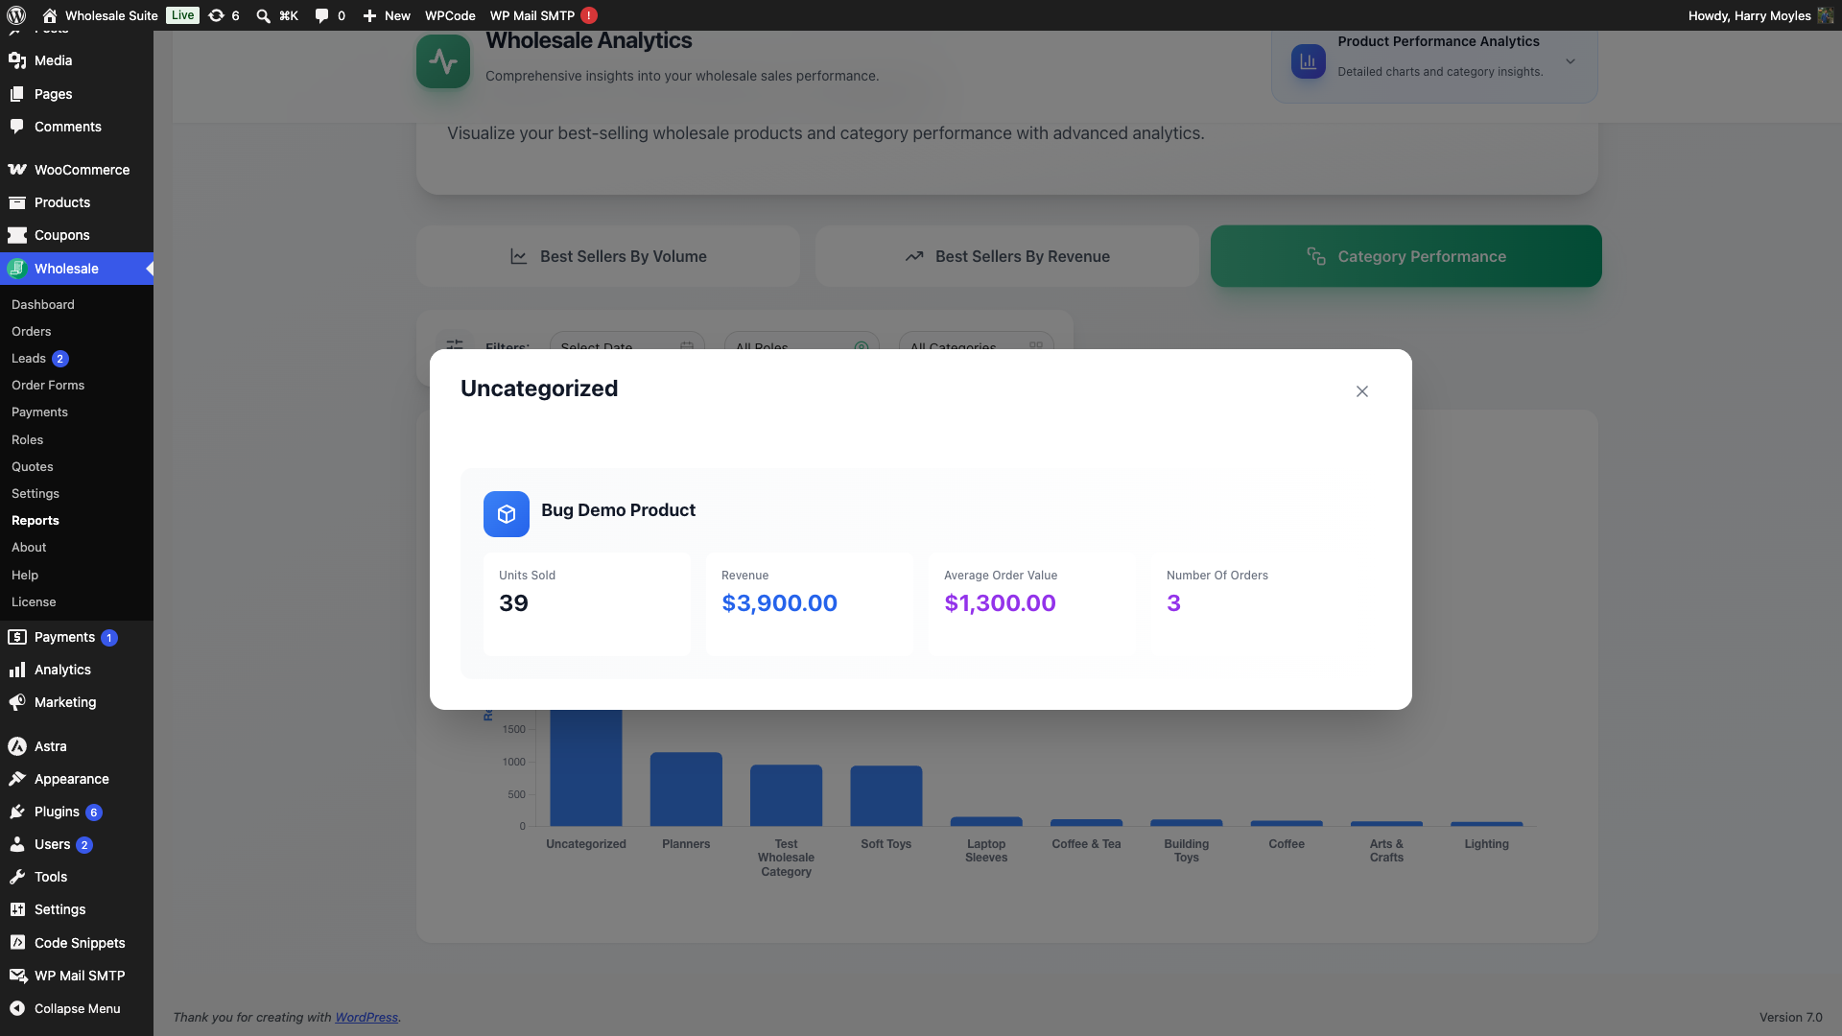The height and width of the screenshot is (1036, 1842).
Task: Click the updates refresh icon showing 6
Action: [217, 15]
